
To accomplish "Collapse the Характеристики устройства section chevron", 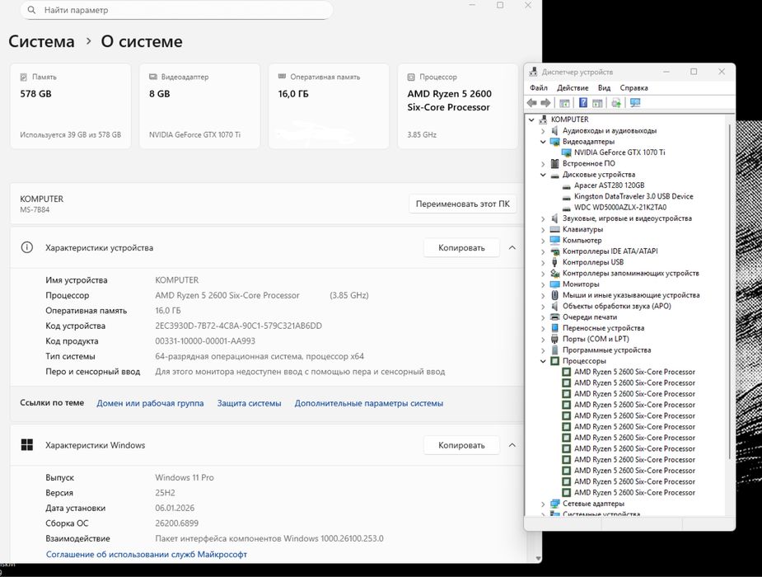I will (512, 247).
